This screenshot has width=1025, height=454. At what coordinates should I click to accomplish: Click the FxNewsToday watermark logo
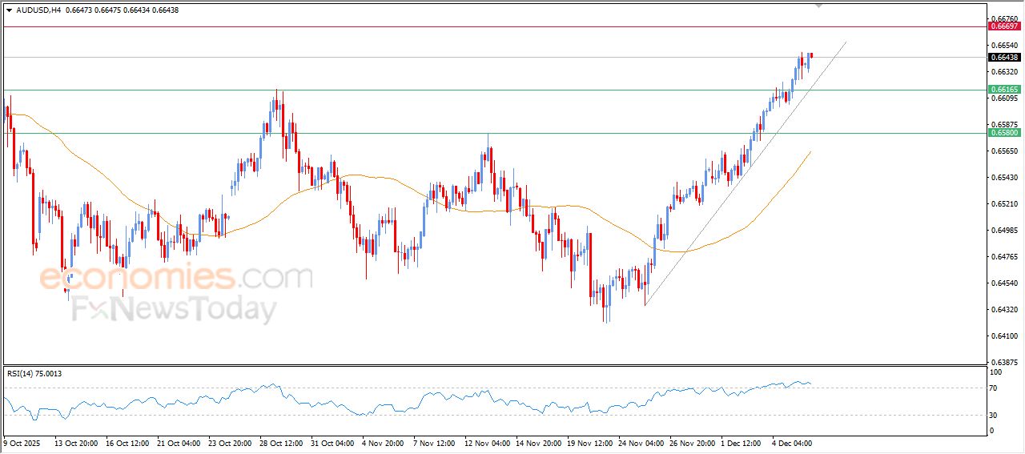point(174,309)
